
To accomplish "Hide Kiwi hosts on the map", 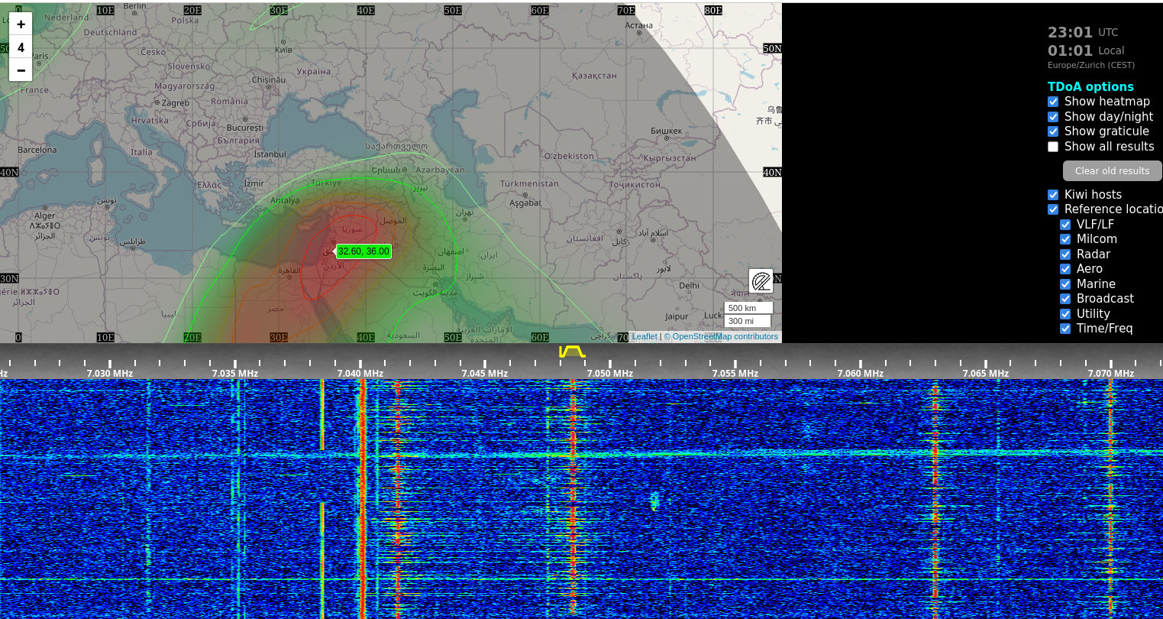I will tap(1053, 195).
